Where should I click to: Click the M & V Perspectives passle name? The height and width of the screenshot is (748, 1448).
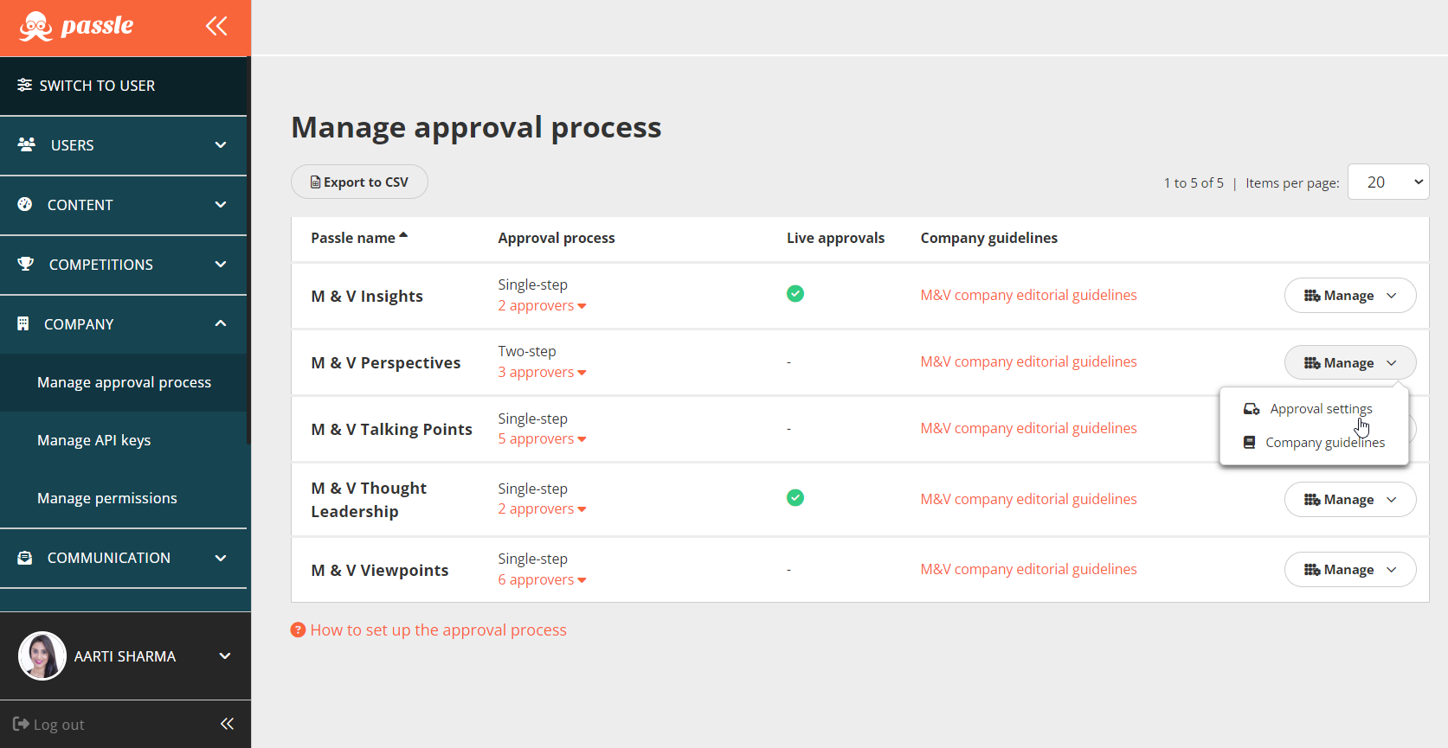pos(386,362)
